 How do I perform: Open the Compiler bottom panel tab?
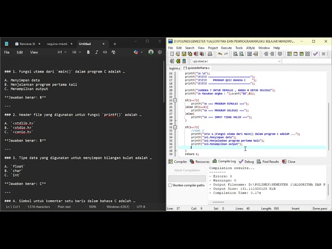[x=177, y=161]
